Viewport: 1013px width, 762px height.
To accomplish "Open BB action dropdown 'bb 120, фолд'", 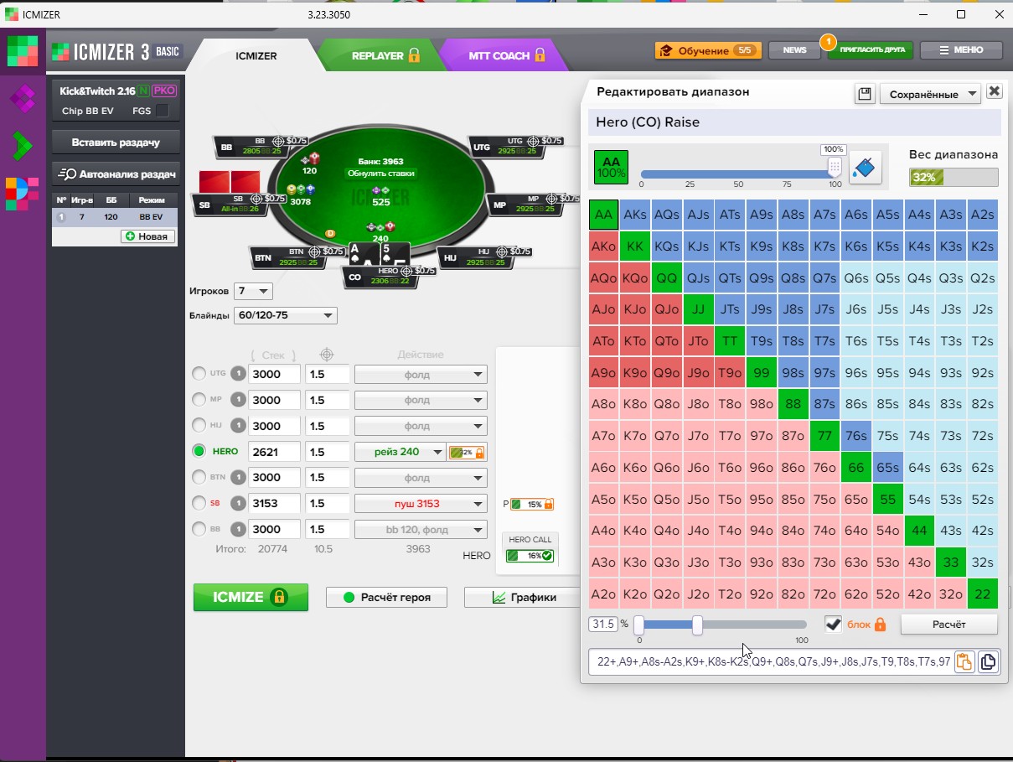I will coord(421,529).
